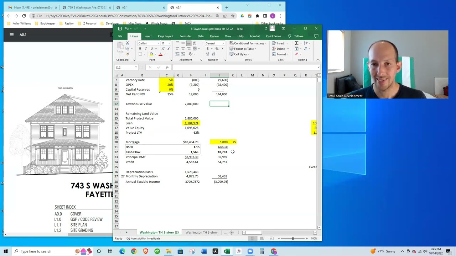The width and height of the screenshot is (456, 256).
Task: Toggle Underline formatting in Font group
Action: (151, 49)
